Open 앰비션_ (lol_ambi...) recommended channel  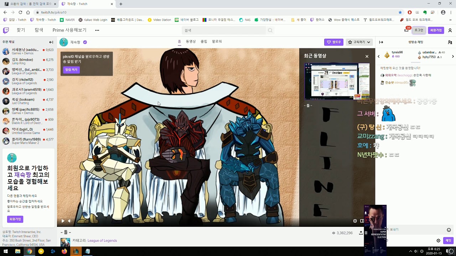[28, 71]
